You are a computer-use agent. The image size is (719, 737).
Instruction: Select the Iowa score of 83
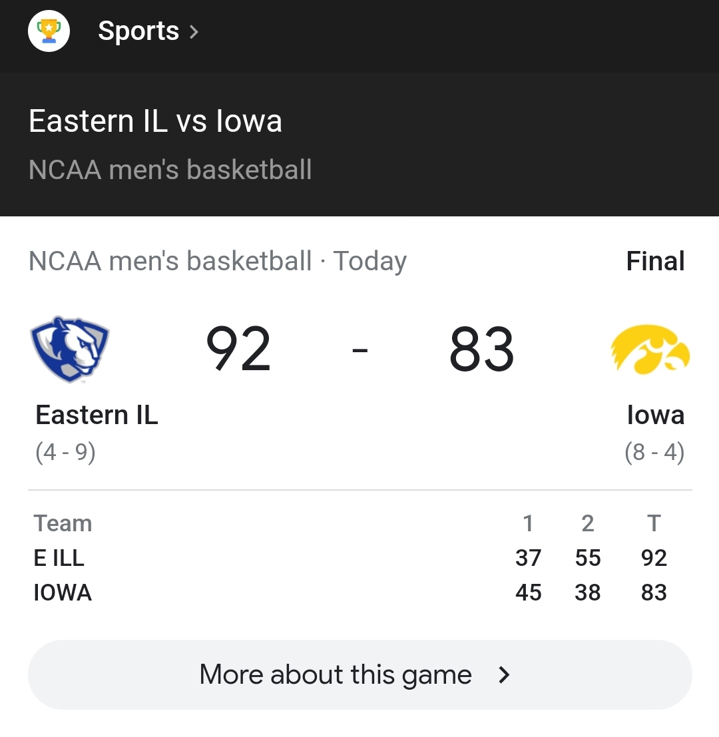click(x=482, y=349)
